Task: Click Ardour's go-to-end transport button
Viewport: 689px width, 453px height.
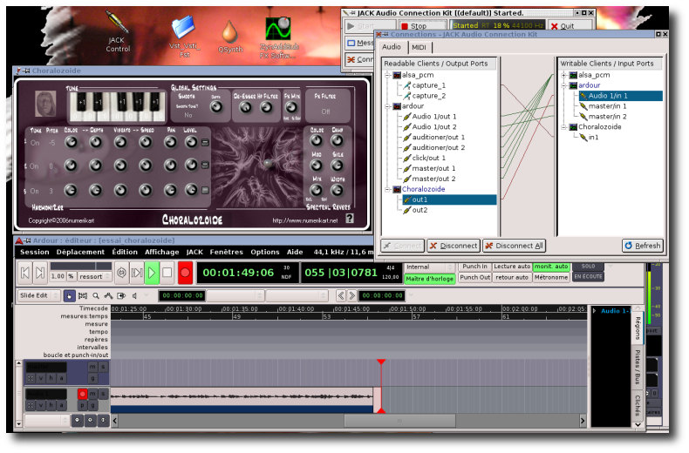Action: (x=40, y=273)
